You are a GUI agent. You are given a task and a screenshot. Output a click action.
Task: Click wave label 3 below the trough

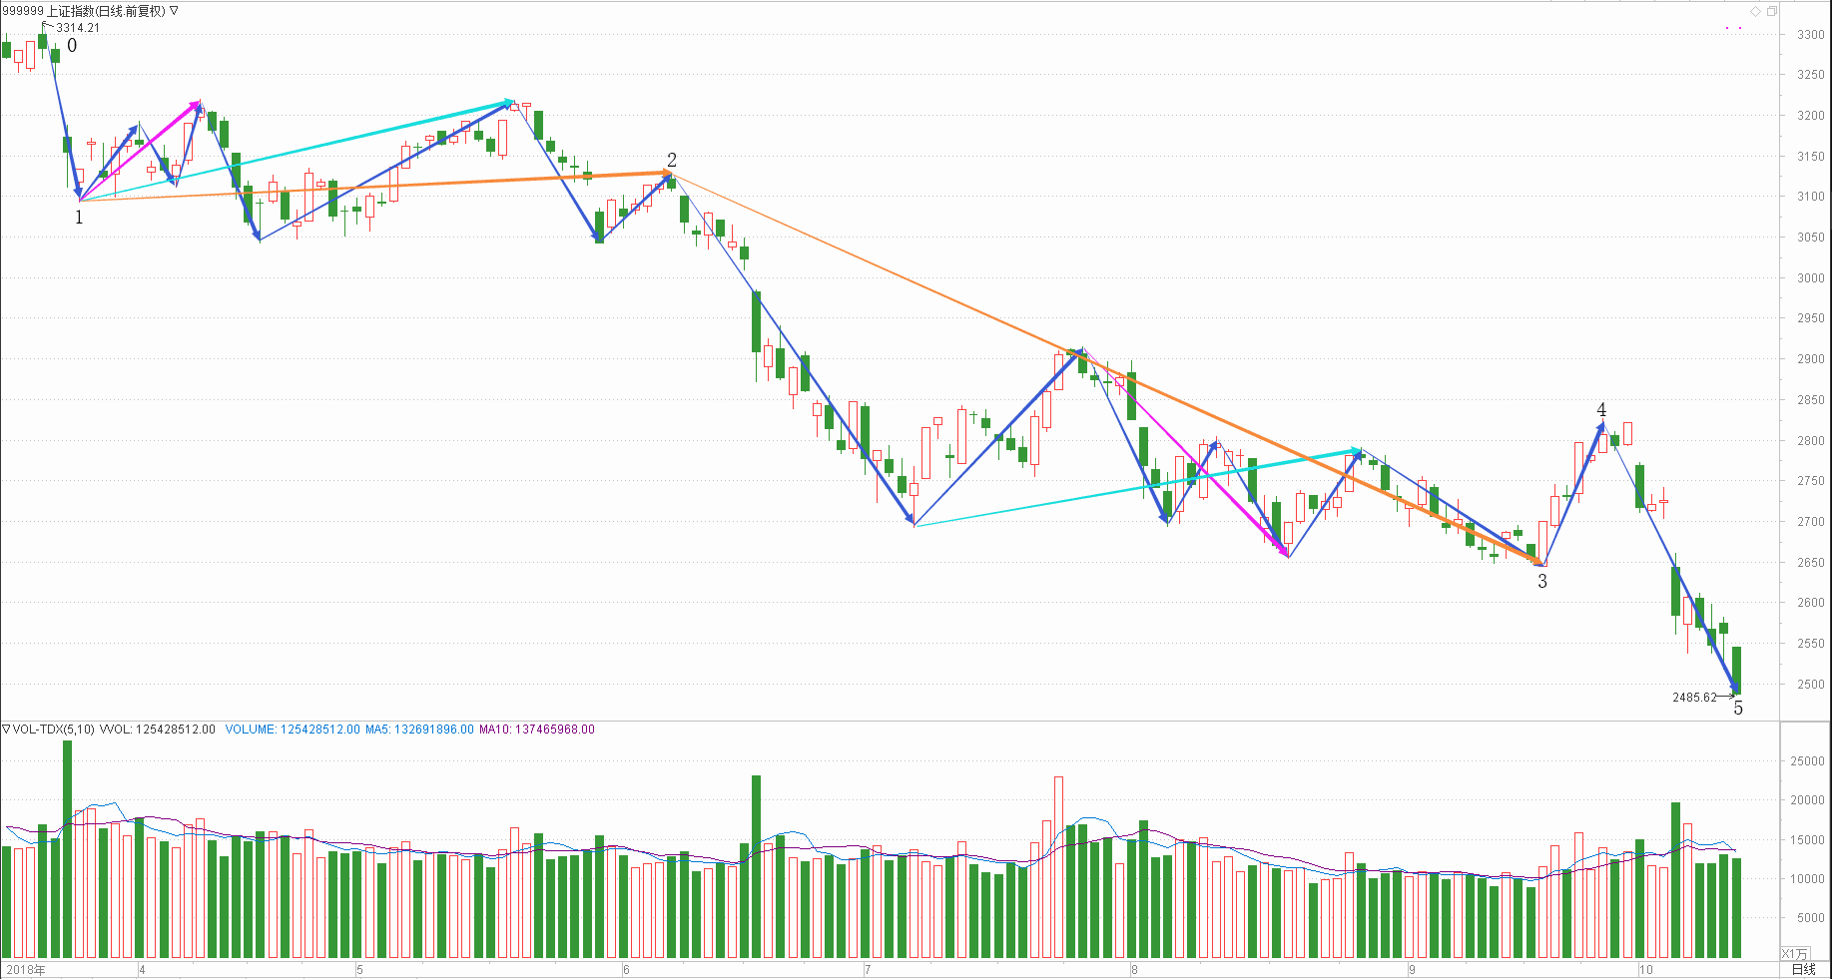1542,582
